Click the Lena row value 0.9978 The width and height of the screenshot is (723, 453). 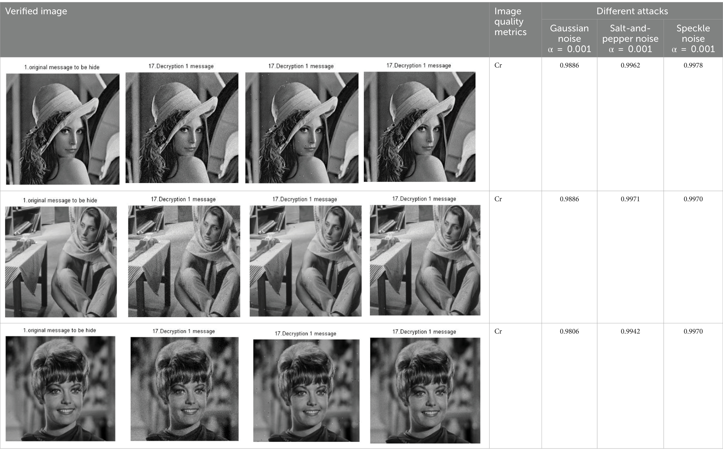(x=693, y=65)
